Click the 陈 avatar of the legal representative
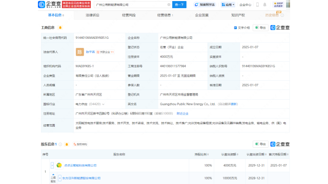 [x=80, y=52]
